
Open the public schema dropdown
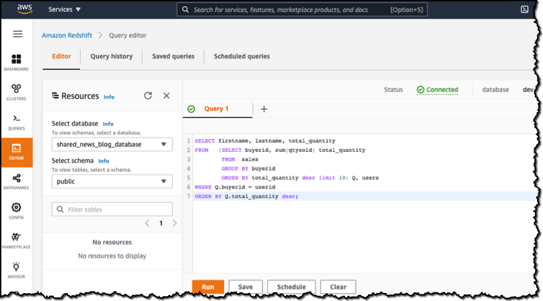[x=112, y=181]
